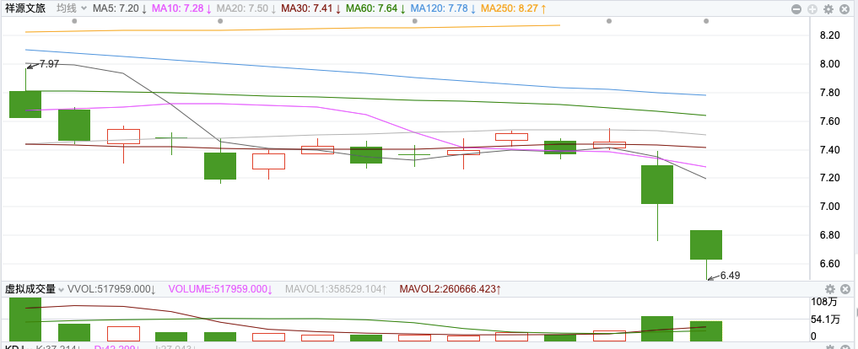Close the 虚拟成交量 volume panel
The height and width of the screenshot is (349, 858).
[x=845, y=289]
